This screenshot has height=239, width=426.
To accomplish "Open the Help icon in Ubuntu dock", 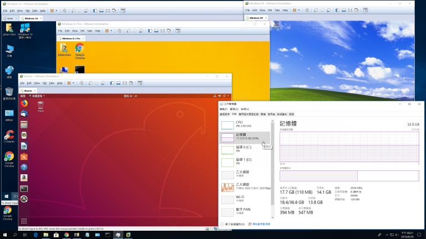I will pos(24,167).
